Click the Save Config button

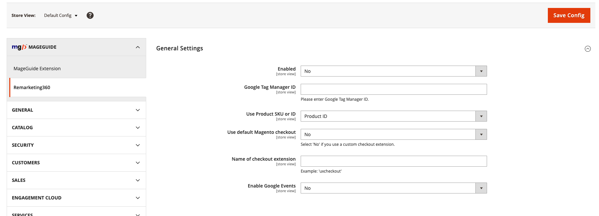point(569,15)
